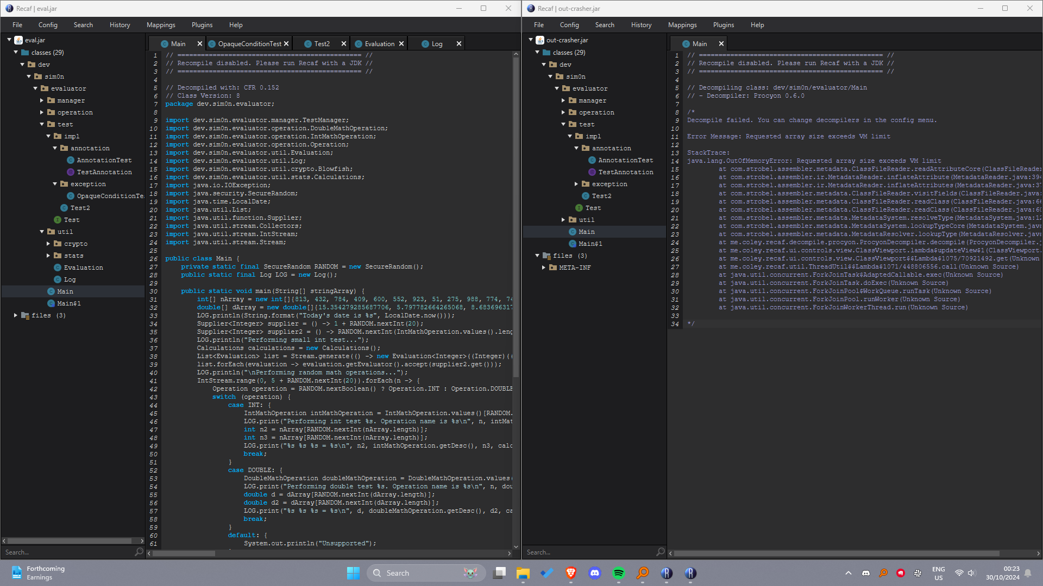The height and width of the screenshot is (586, 1043).
Task: Click notification bell in system tray
Action: tap(1028, 573)
